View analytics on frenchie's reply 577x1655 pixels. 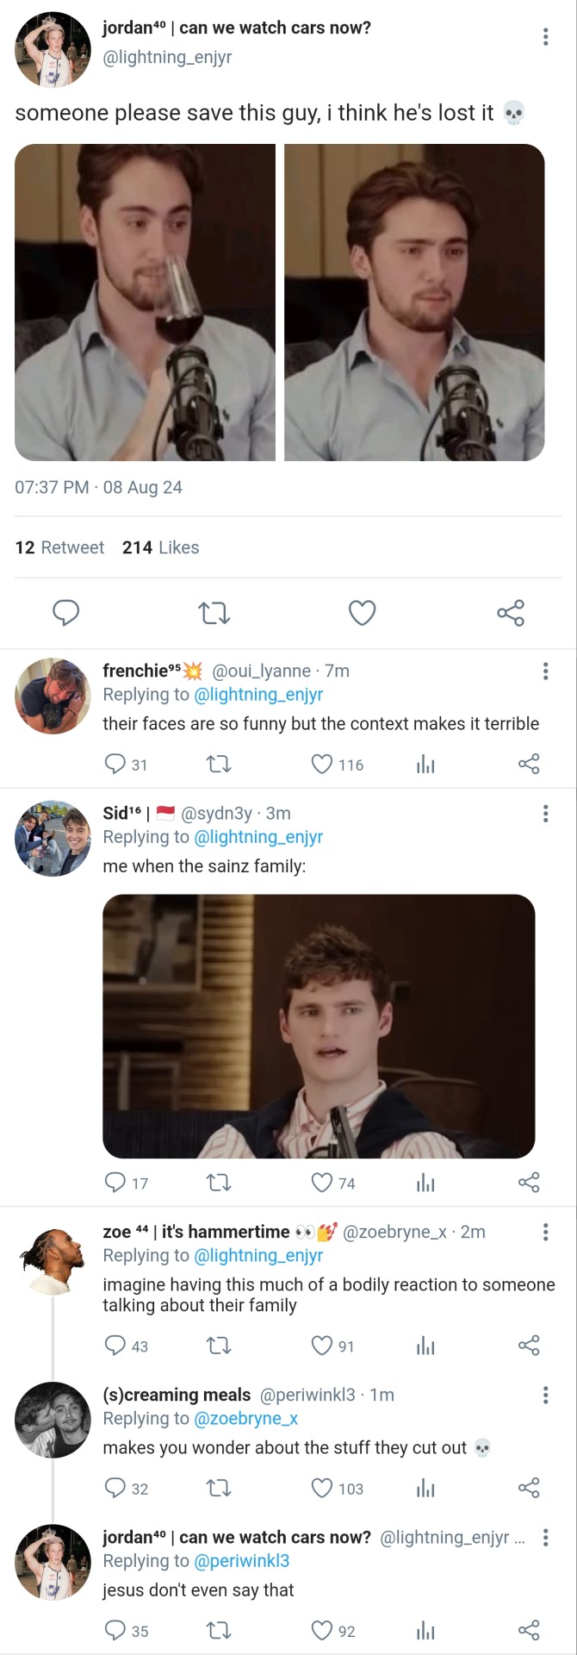coord(425,765)
